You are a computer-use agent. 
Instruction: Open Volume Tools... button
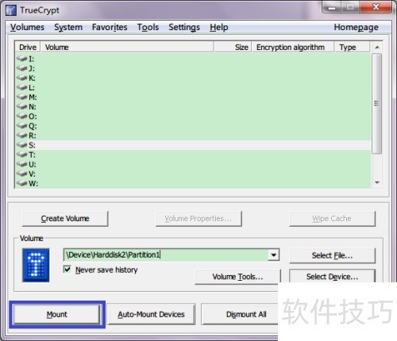(237, 277)
